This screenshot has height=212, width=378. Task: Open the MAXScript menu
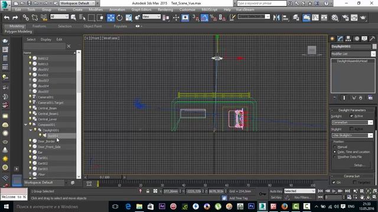pyautogui.click(x=209, y=9)
